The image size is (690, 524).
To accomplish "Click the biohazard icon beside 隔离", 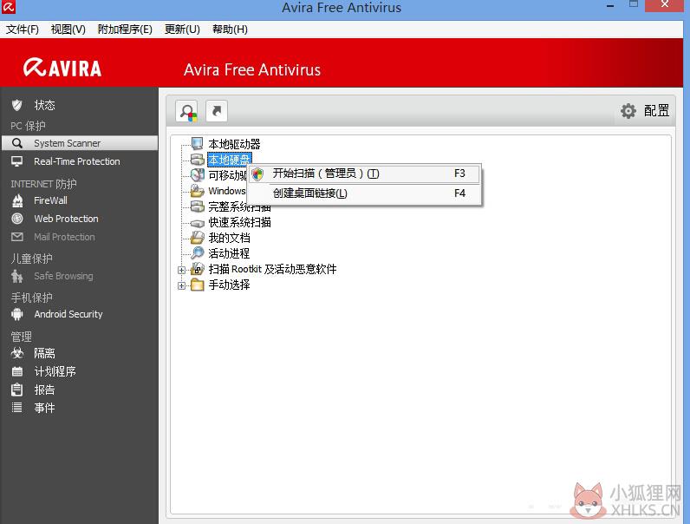I will pos(17,353).
